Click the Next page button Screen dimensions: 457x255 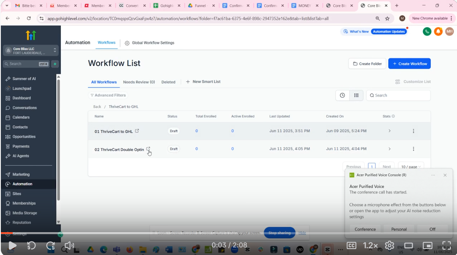(387, 166)
